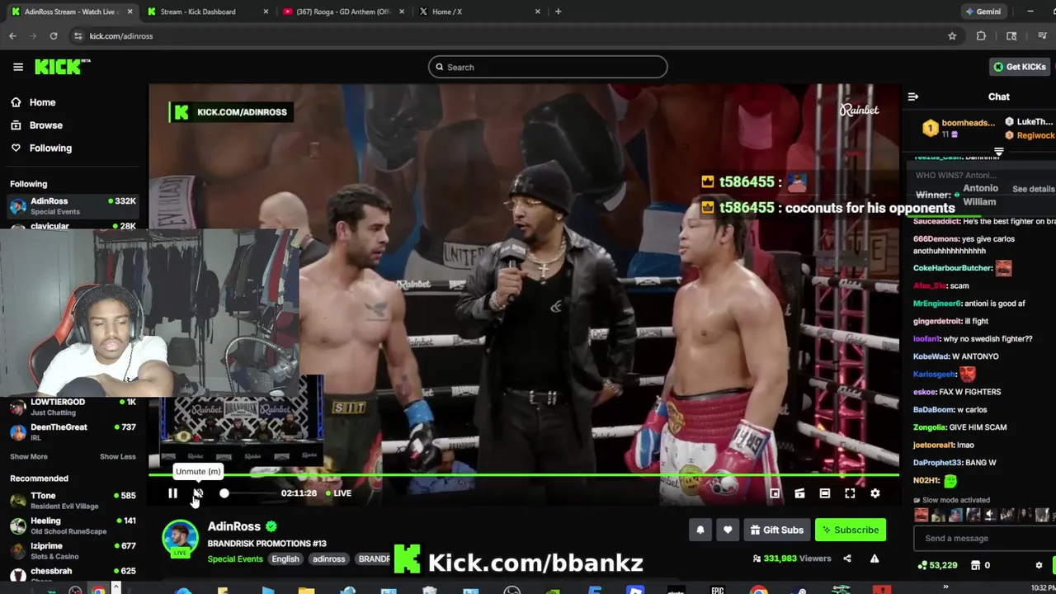This screenshot has width=1056, height=594.
Task: Switch to Stream - Kick Dashboard tab
Action: [206, 12]
